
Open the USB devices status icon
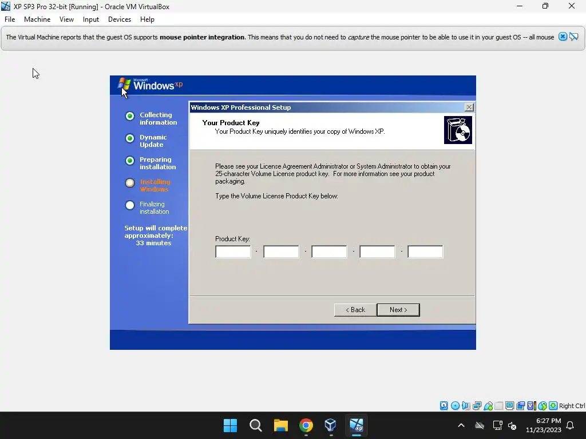[488, 405]
